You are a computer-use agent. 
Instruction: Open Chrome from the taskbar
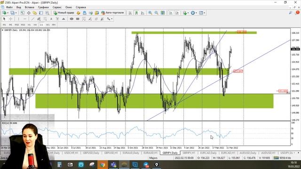click(x=103, y=165)
